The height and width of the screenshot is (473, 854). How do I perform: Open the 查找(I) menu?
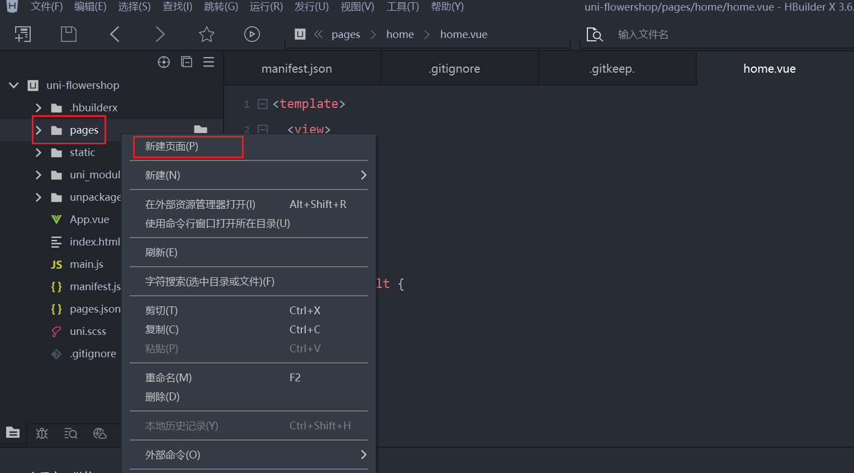pos(178,7)
